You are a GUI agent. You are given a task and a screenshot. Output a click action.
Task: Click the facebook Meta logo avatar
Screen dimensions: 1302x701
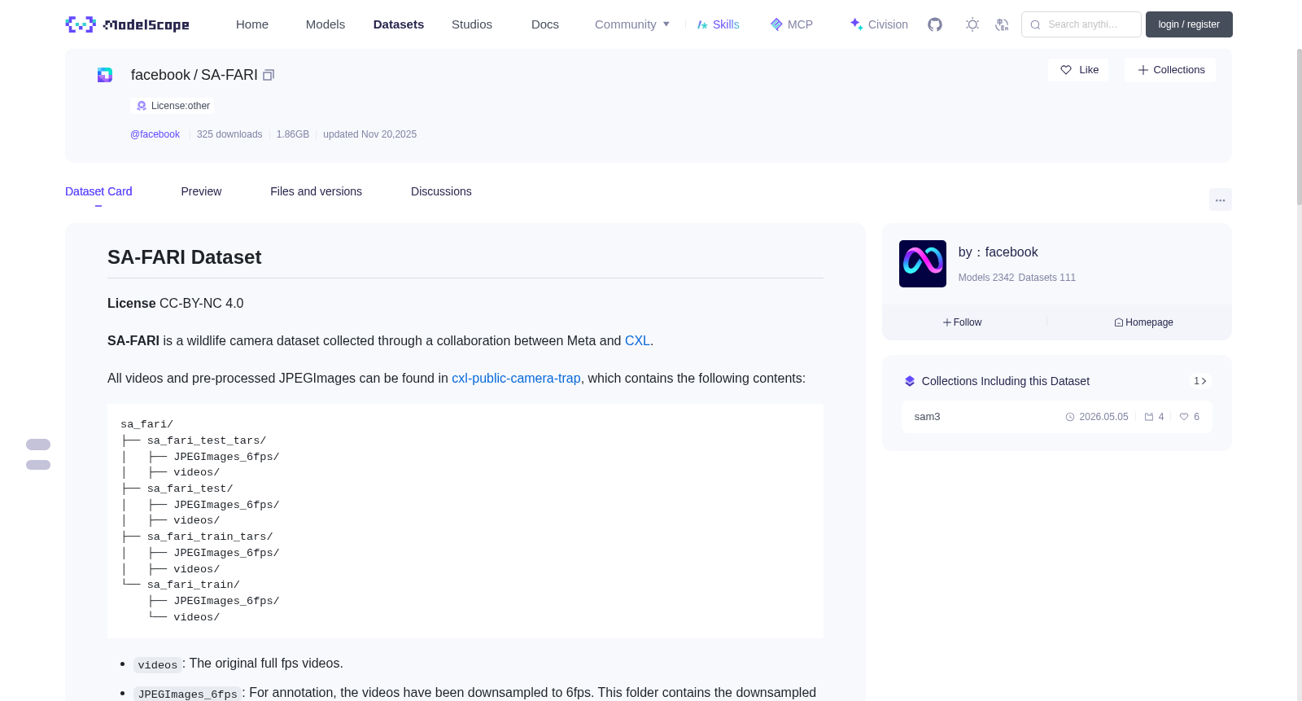coord(923,264)
